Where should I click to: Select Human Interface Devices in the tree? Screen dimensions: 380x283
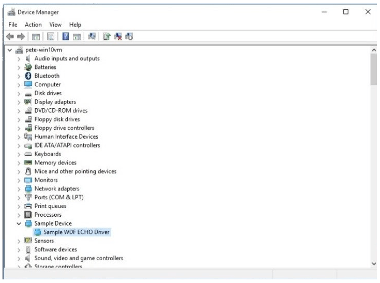[66, 137]
